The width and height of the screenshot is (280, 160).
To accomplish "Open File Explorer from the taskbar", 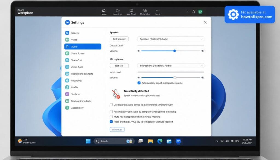I will pos(151,141).
